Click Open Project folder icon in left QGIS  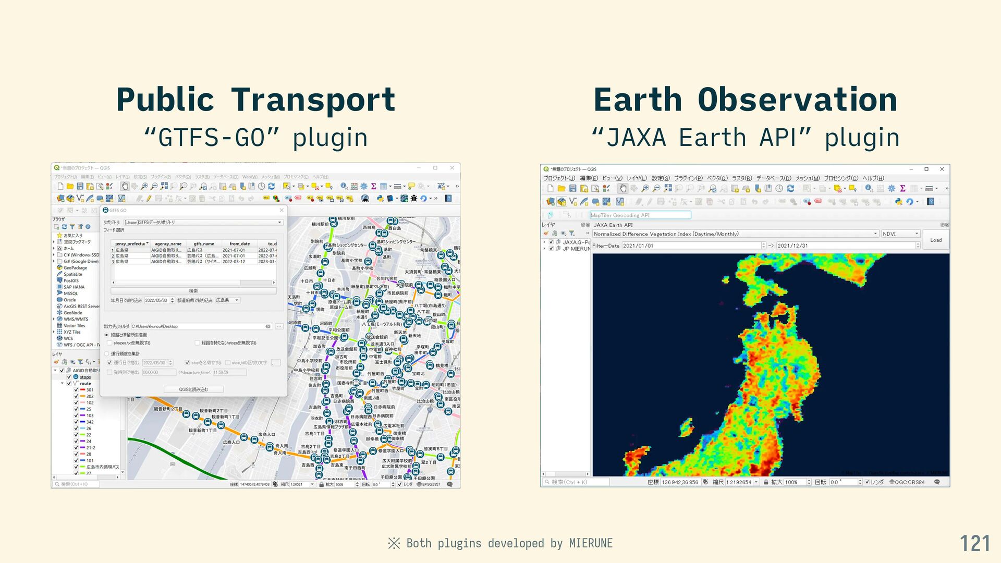tap(70, 186)
